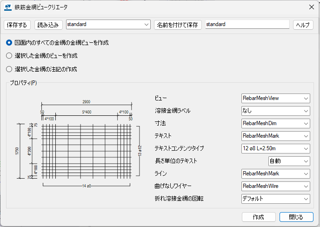Open the 溶接金網ラベル dropdown
Viewport: 320px width, 227px height.
(275, 111)
